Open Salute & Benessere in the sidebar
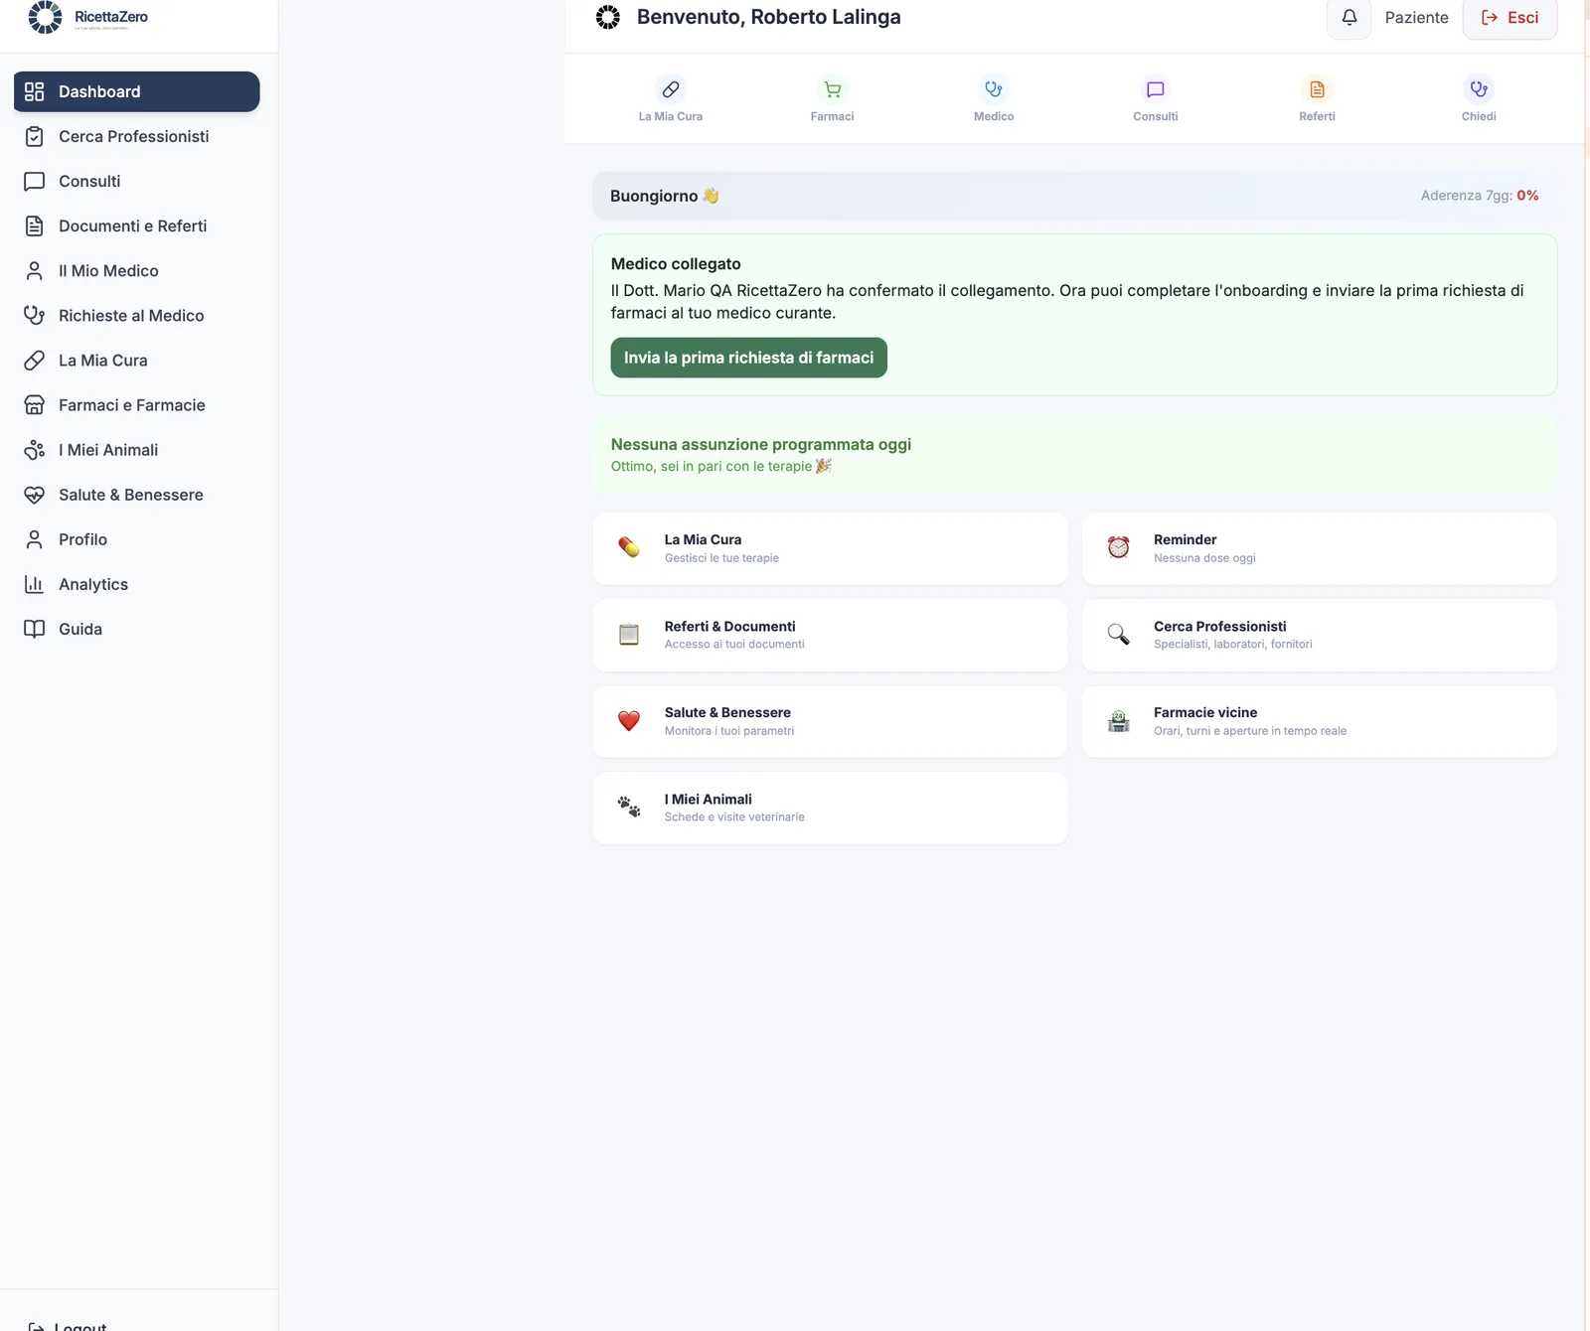1590x1331 pixels. 137,494
